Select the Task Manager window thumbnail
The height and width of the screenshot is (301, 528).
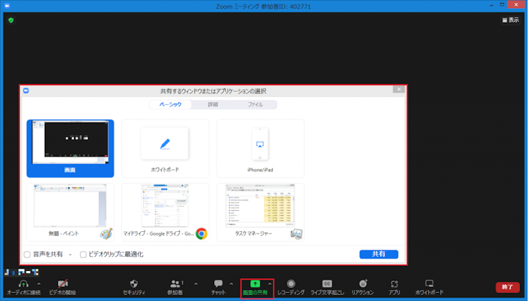click(x=260, y=213)
